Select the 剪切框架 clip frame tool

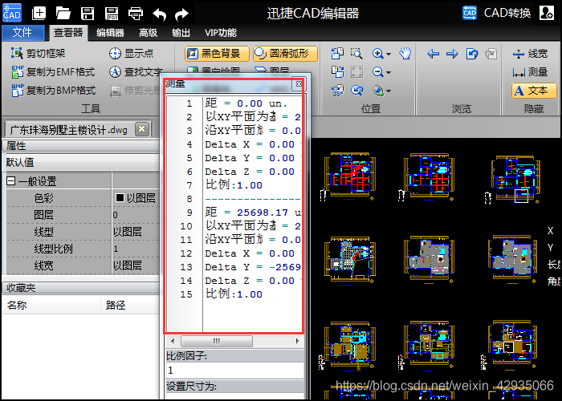pos(38,54)
